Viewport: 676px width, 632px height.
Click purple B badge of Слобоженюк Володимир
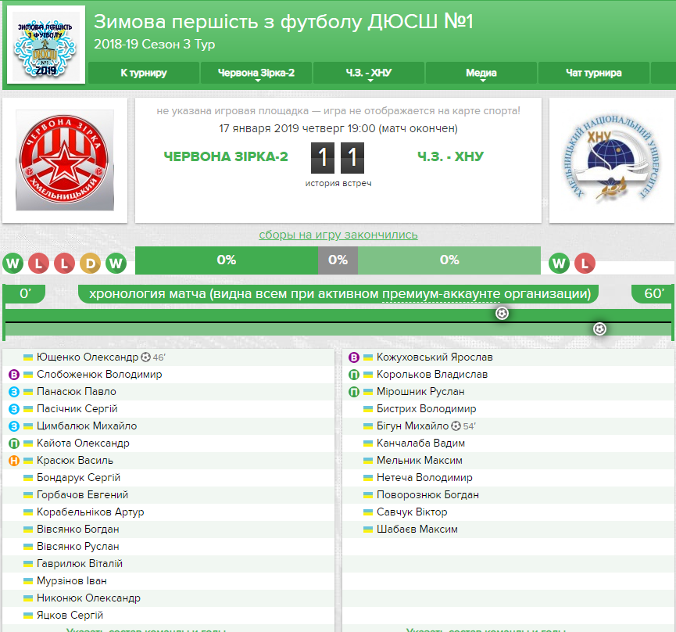(14, 375)
